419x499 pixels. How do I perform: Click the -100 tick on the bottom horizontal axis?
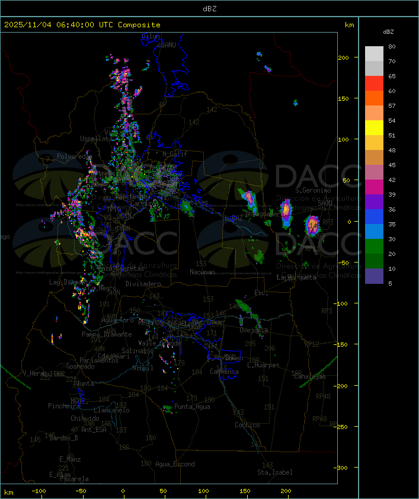(x=39, y=491)
